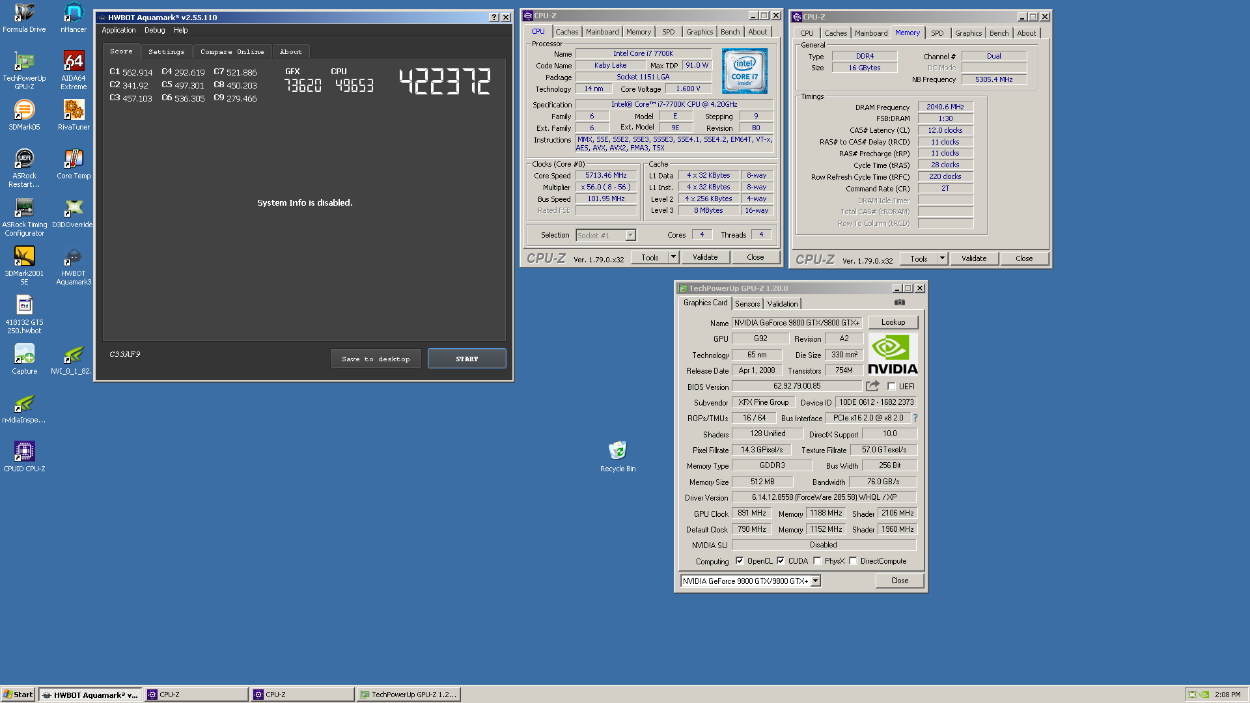Open CPUID CPU-Z desktop shortcut

(24, 457)
